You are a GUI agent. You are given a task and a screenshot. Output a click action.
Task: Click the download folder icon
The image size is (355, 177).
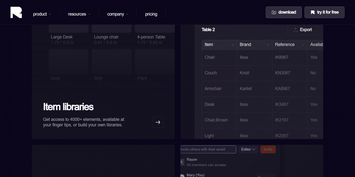[x=274, y=12]
